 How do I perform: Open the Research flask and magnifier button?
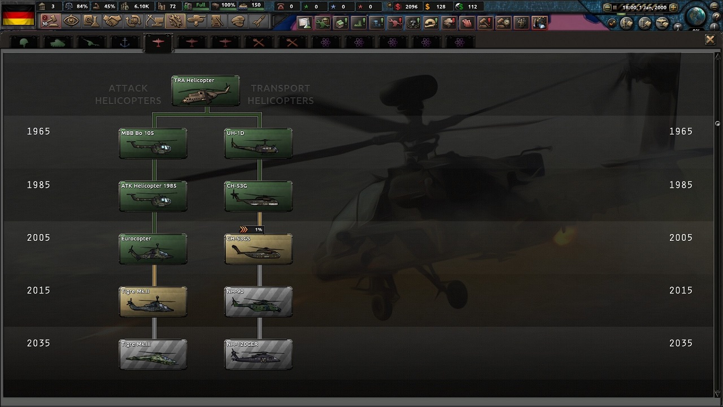[x=92, y=21]
